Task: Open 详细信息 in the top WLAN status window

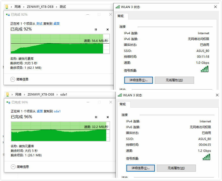Action: 139,80
